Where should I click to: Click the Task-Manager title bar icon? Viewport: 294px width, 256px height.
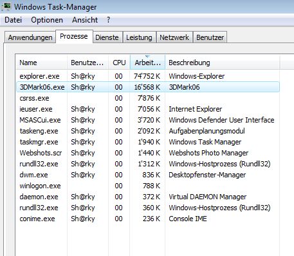point(6,6)
